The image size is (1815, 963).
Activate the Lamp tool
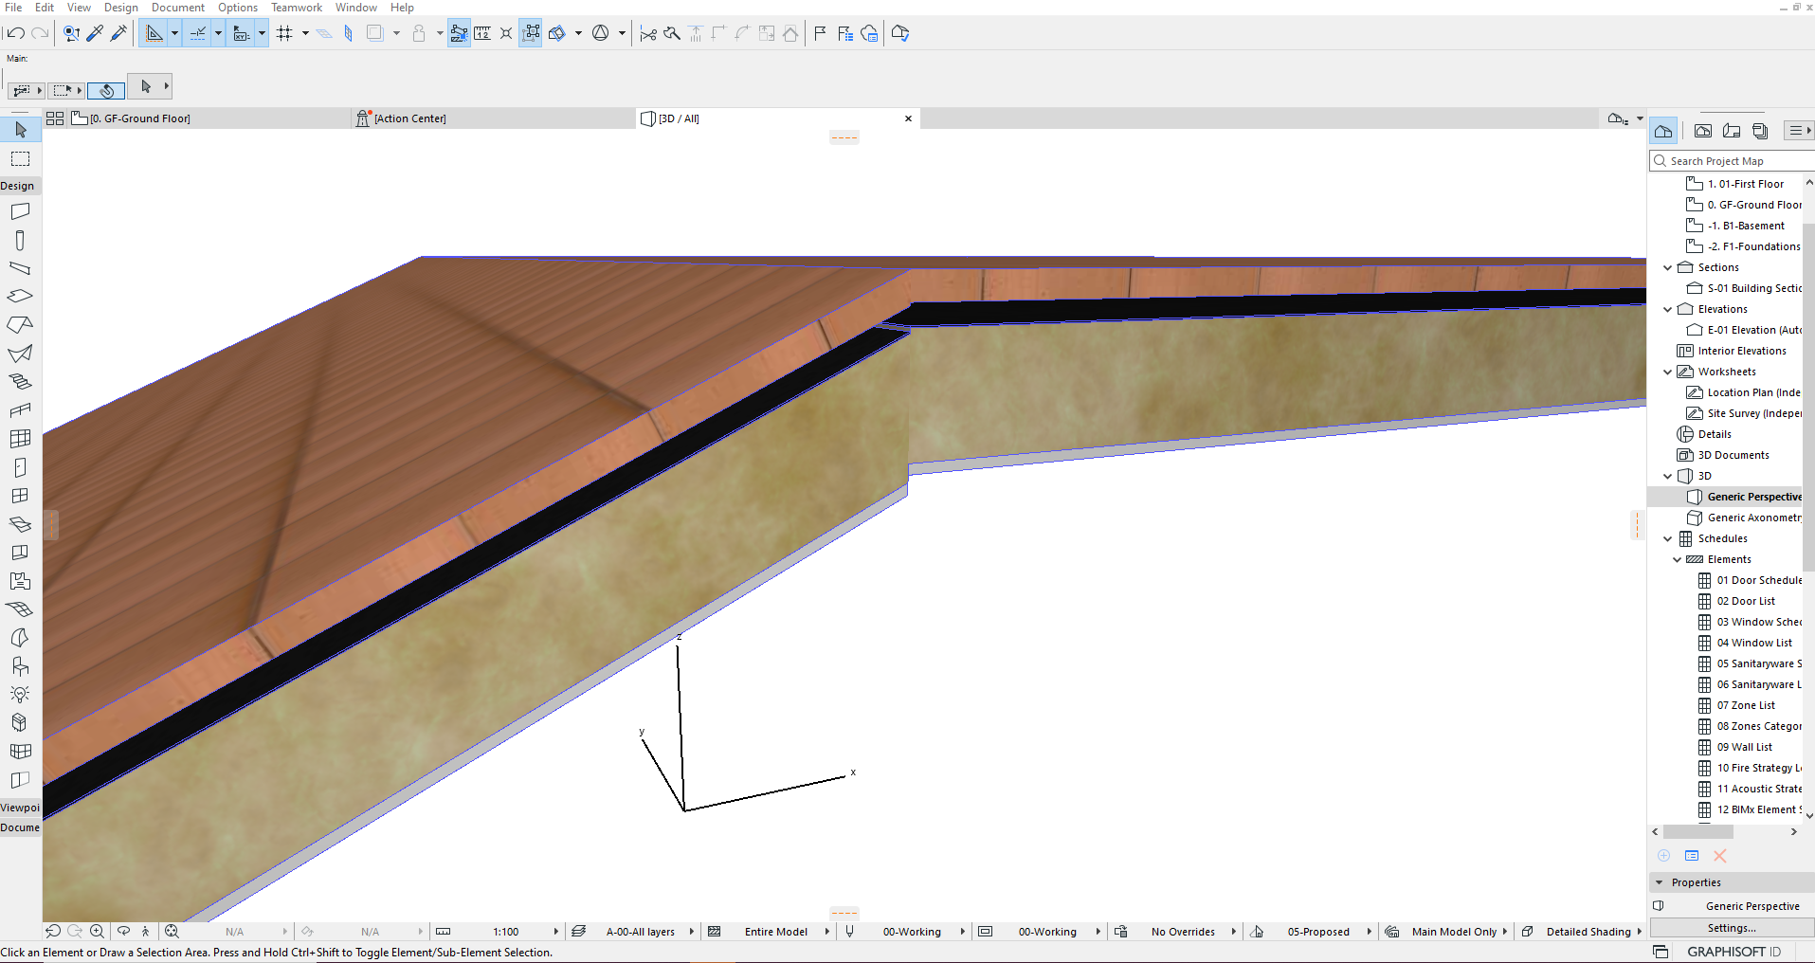tap(20, 694)
